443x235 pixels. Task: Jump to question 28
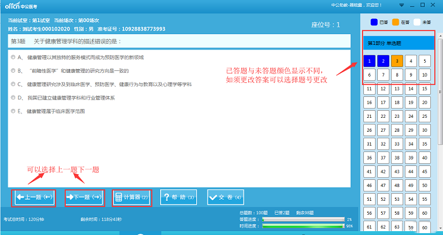point(397,130)
